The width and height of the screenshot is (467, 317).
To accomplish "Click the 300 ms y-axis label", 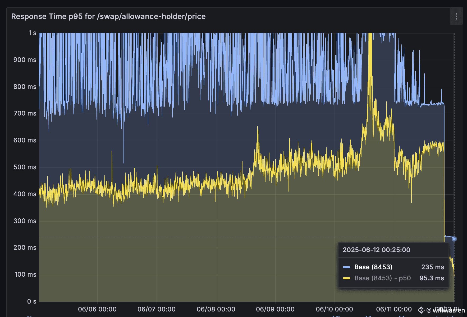I will click(25, 221).
